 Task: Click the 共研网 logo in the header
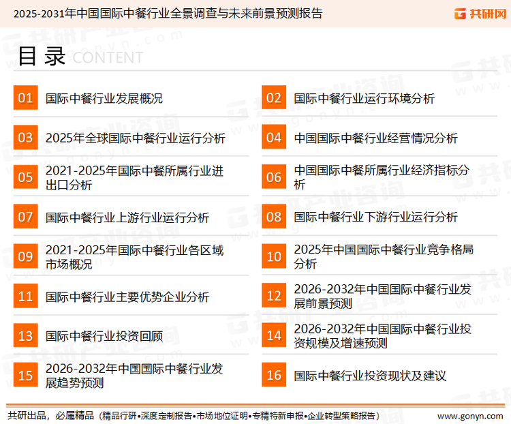[480, 14]
